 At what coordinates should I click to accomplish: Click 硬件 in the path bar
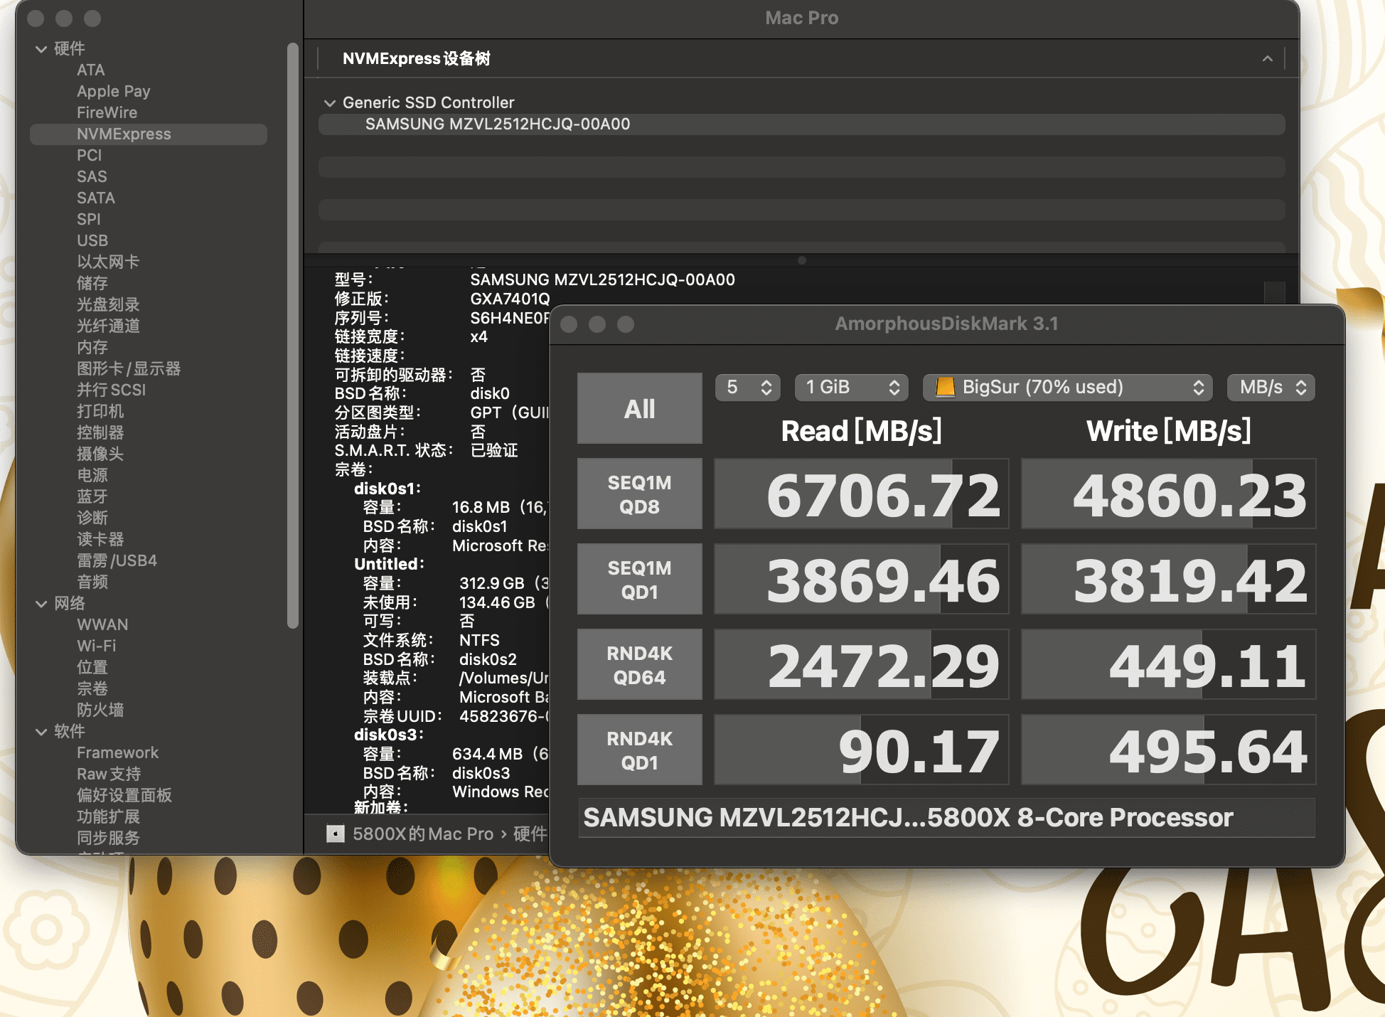click(530, 834)
